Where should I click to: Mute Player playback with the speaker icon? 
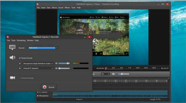click(113, 74)
